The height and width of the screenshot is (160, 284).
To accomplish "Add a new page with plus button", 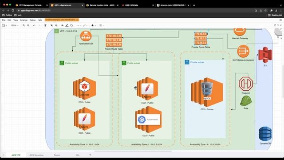I will (x=90, y=155).
